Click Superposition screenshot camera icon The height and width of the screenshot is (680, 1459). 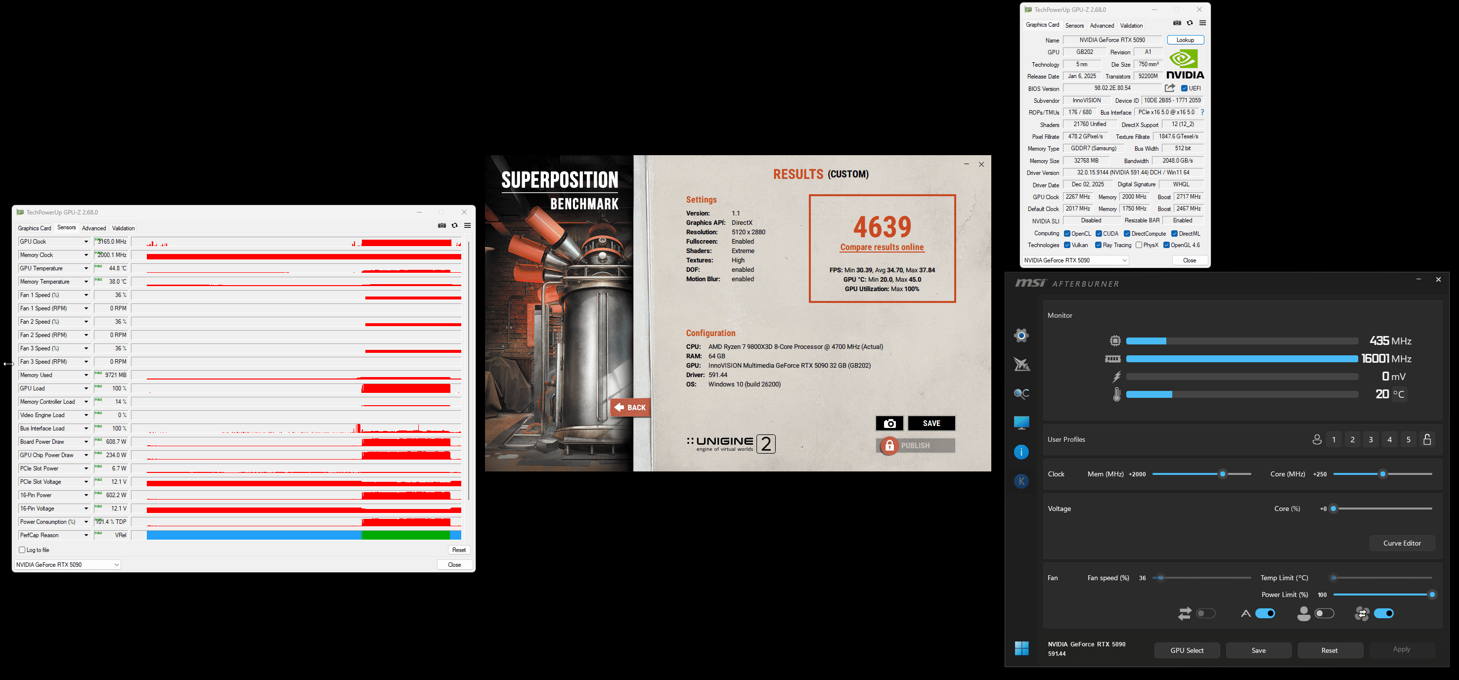point(889,424)
